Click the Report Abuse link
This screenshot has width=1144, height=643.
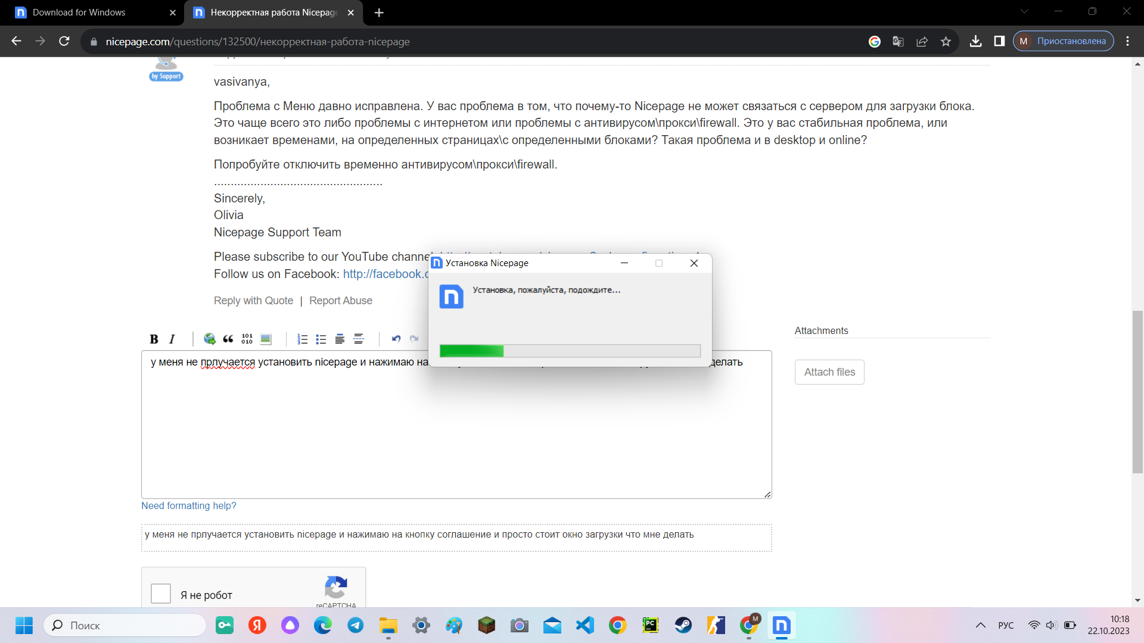click(340, 300)
